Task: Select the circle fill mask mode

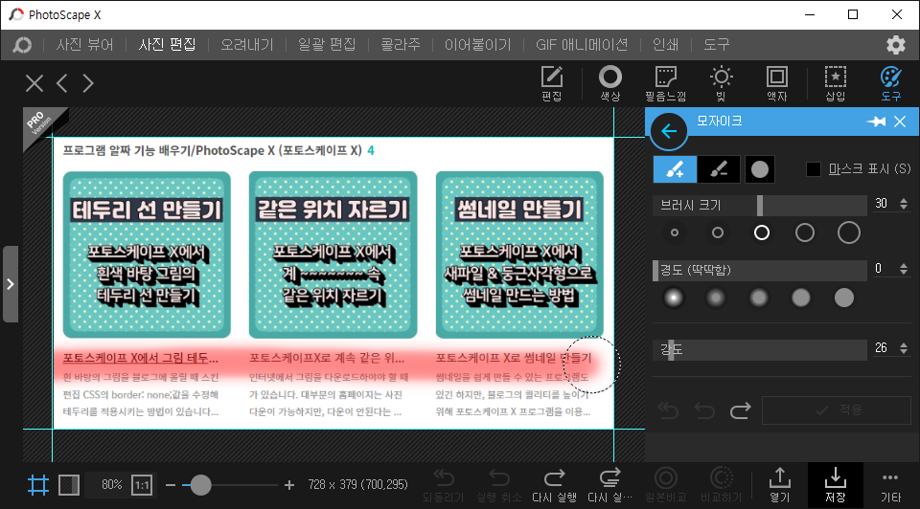Action: coord(760,169)
